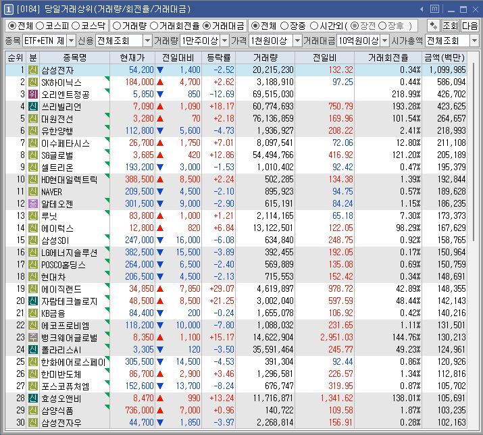Sort by the 종목명 column header
The height and width of the screenshot is (435, 483).
(x=74, y=57)
